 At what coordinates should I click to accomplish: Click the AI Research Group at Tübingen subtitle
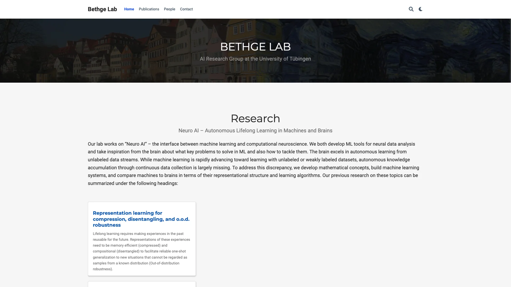[256, 59]
